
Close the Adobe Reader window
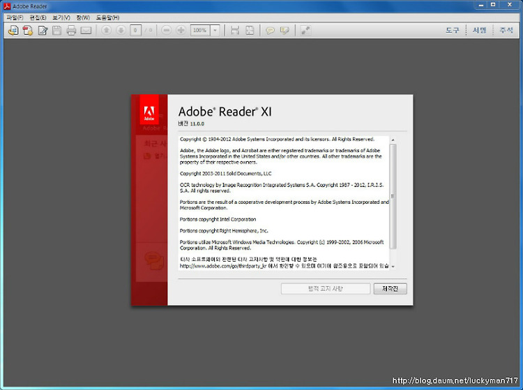(x=510, y=5)
